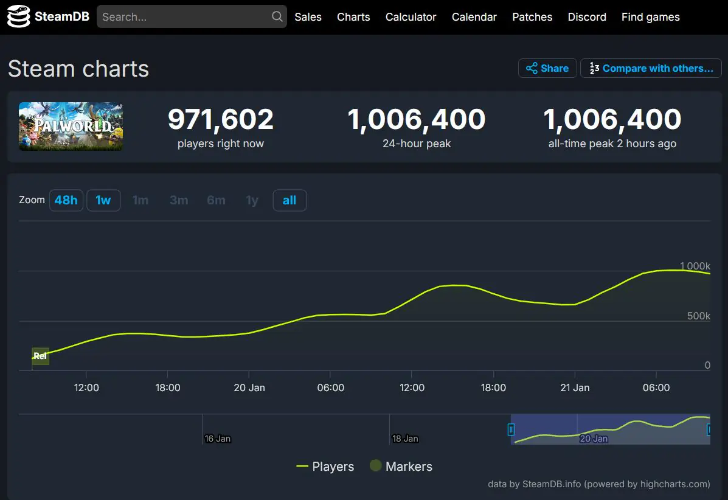Click the left navigator range handle

click(x=511, y=429)
